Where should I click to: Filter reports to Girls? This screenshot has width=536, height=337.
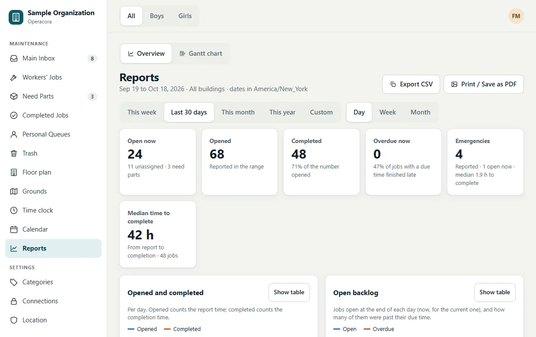coord(185,16)
